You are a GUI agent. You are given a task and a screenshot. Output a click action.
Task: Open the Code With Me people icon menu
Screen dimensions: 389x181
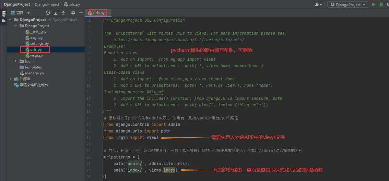[318, 5]
